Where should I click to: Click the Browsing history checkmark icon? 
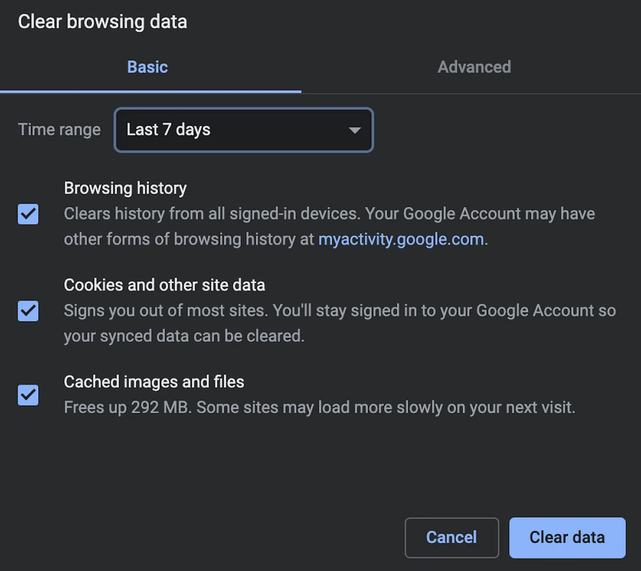(x=28, y=214)
